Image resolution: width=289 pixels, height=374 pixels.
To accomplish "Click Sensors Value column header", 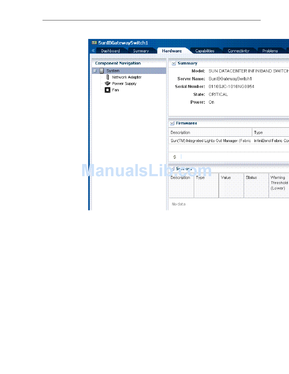I will pyautogui.click(x=231, y=185).
